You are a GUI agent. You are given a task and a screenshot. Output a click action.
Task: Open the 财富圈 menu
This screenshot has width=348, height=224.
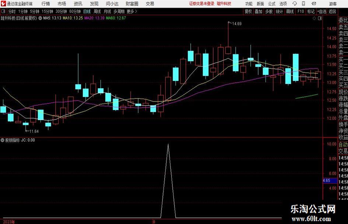pos(132,4)
